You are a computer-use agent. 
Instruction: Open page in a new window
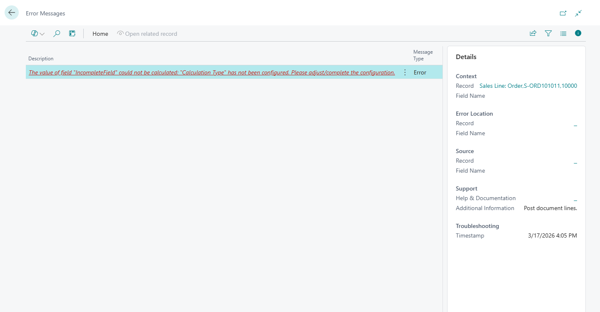point(563,13)
